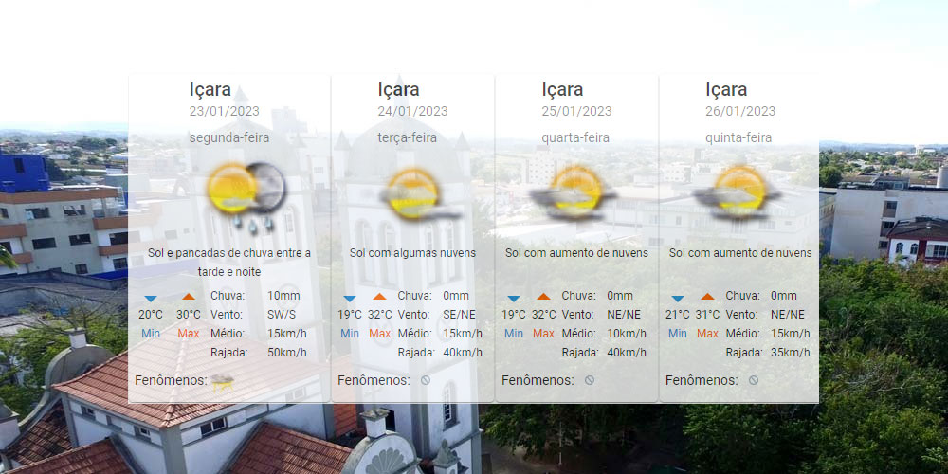This screenshot has width=948, height=474.
Task: Click the blue minimum arrow above 20°C
Action: pyautogui.click(x=150, y=298)
